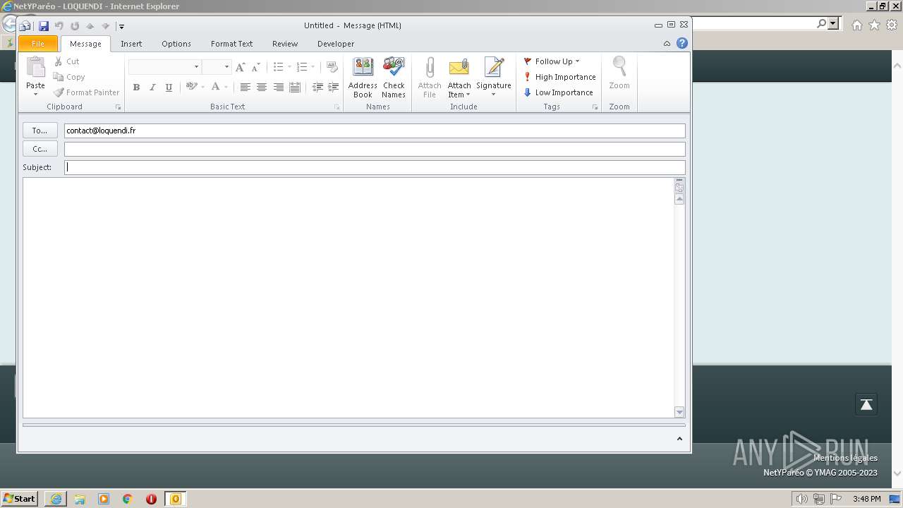The width and height of the screenshot is (903, 508).
Task: Click Format Painter
Action: [87, 92]
